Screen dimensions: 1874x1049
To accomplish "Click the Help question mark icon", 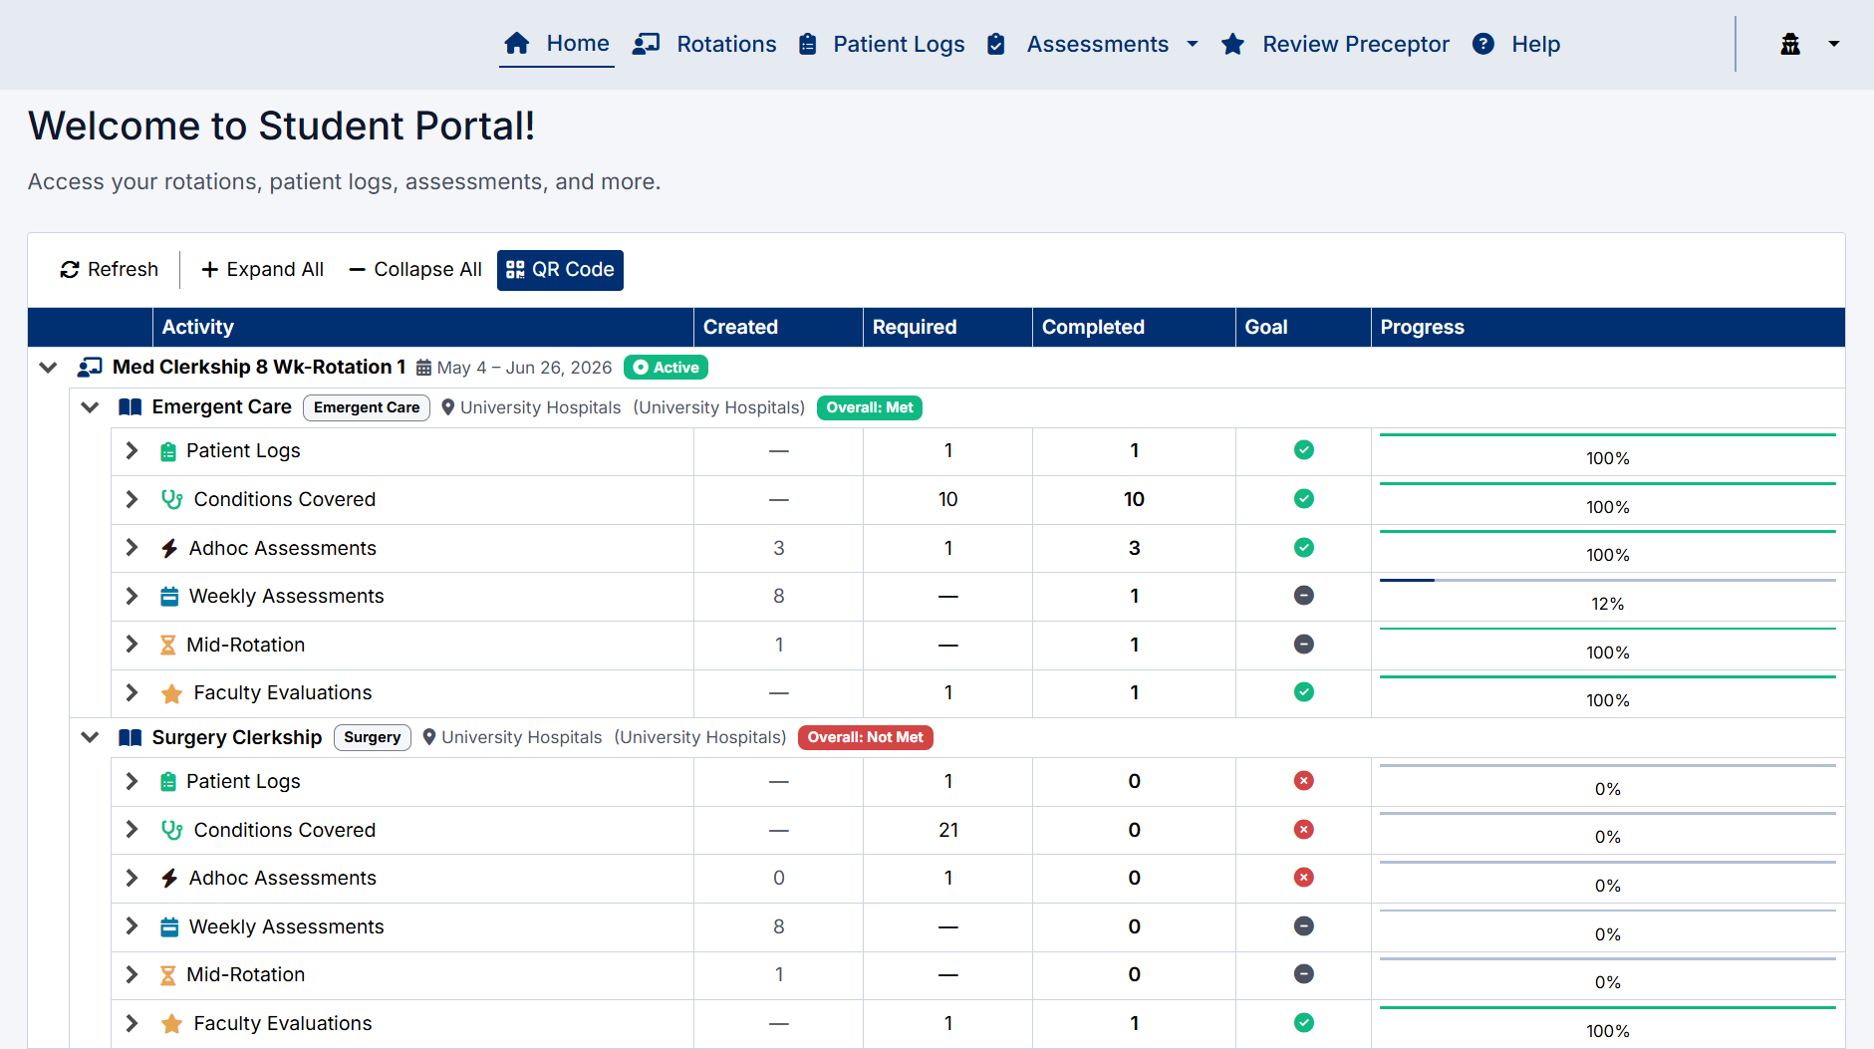I will point(1482,44).
